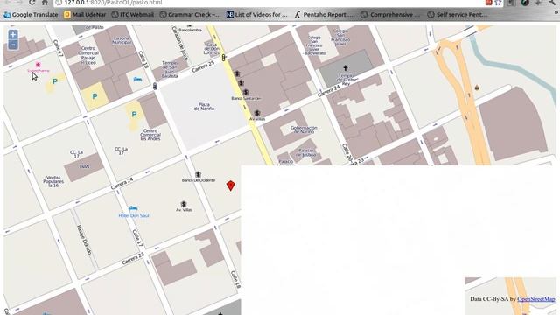
Task: Zoom in with the map plus button
Action: point(13,35)
